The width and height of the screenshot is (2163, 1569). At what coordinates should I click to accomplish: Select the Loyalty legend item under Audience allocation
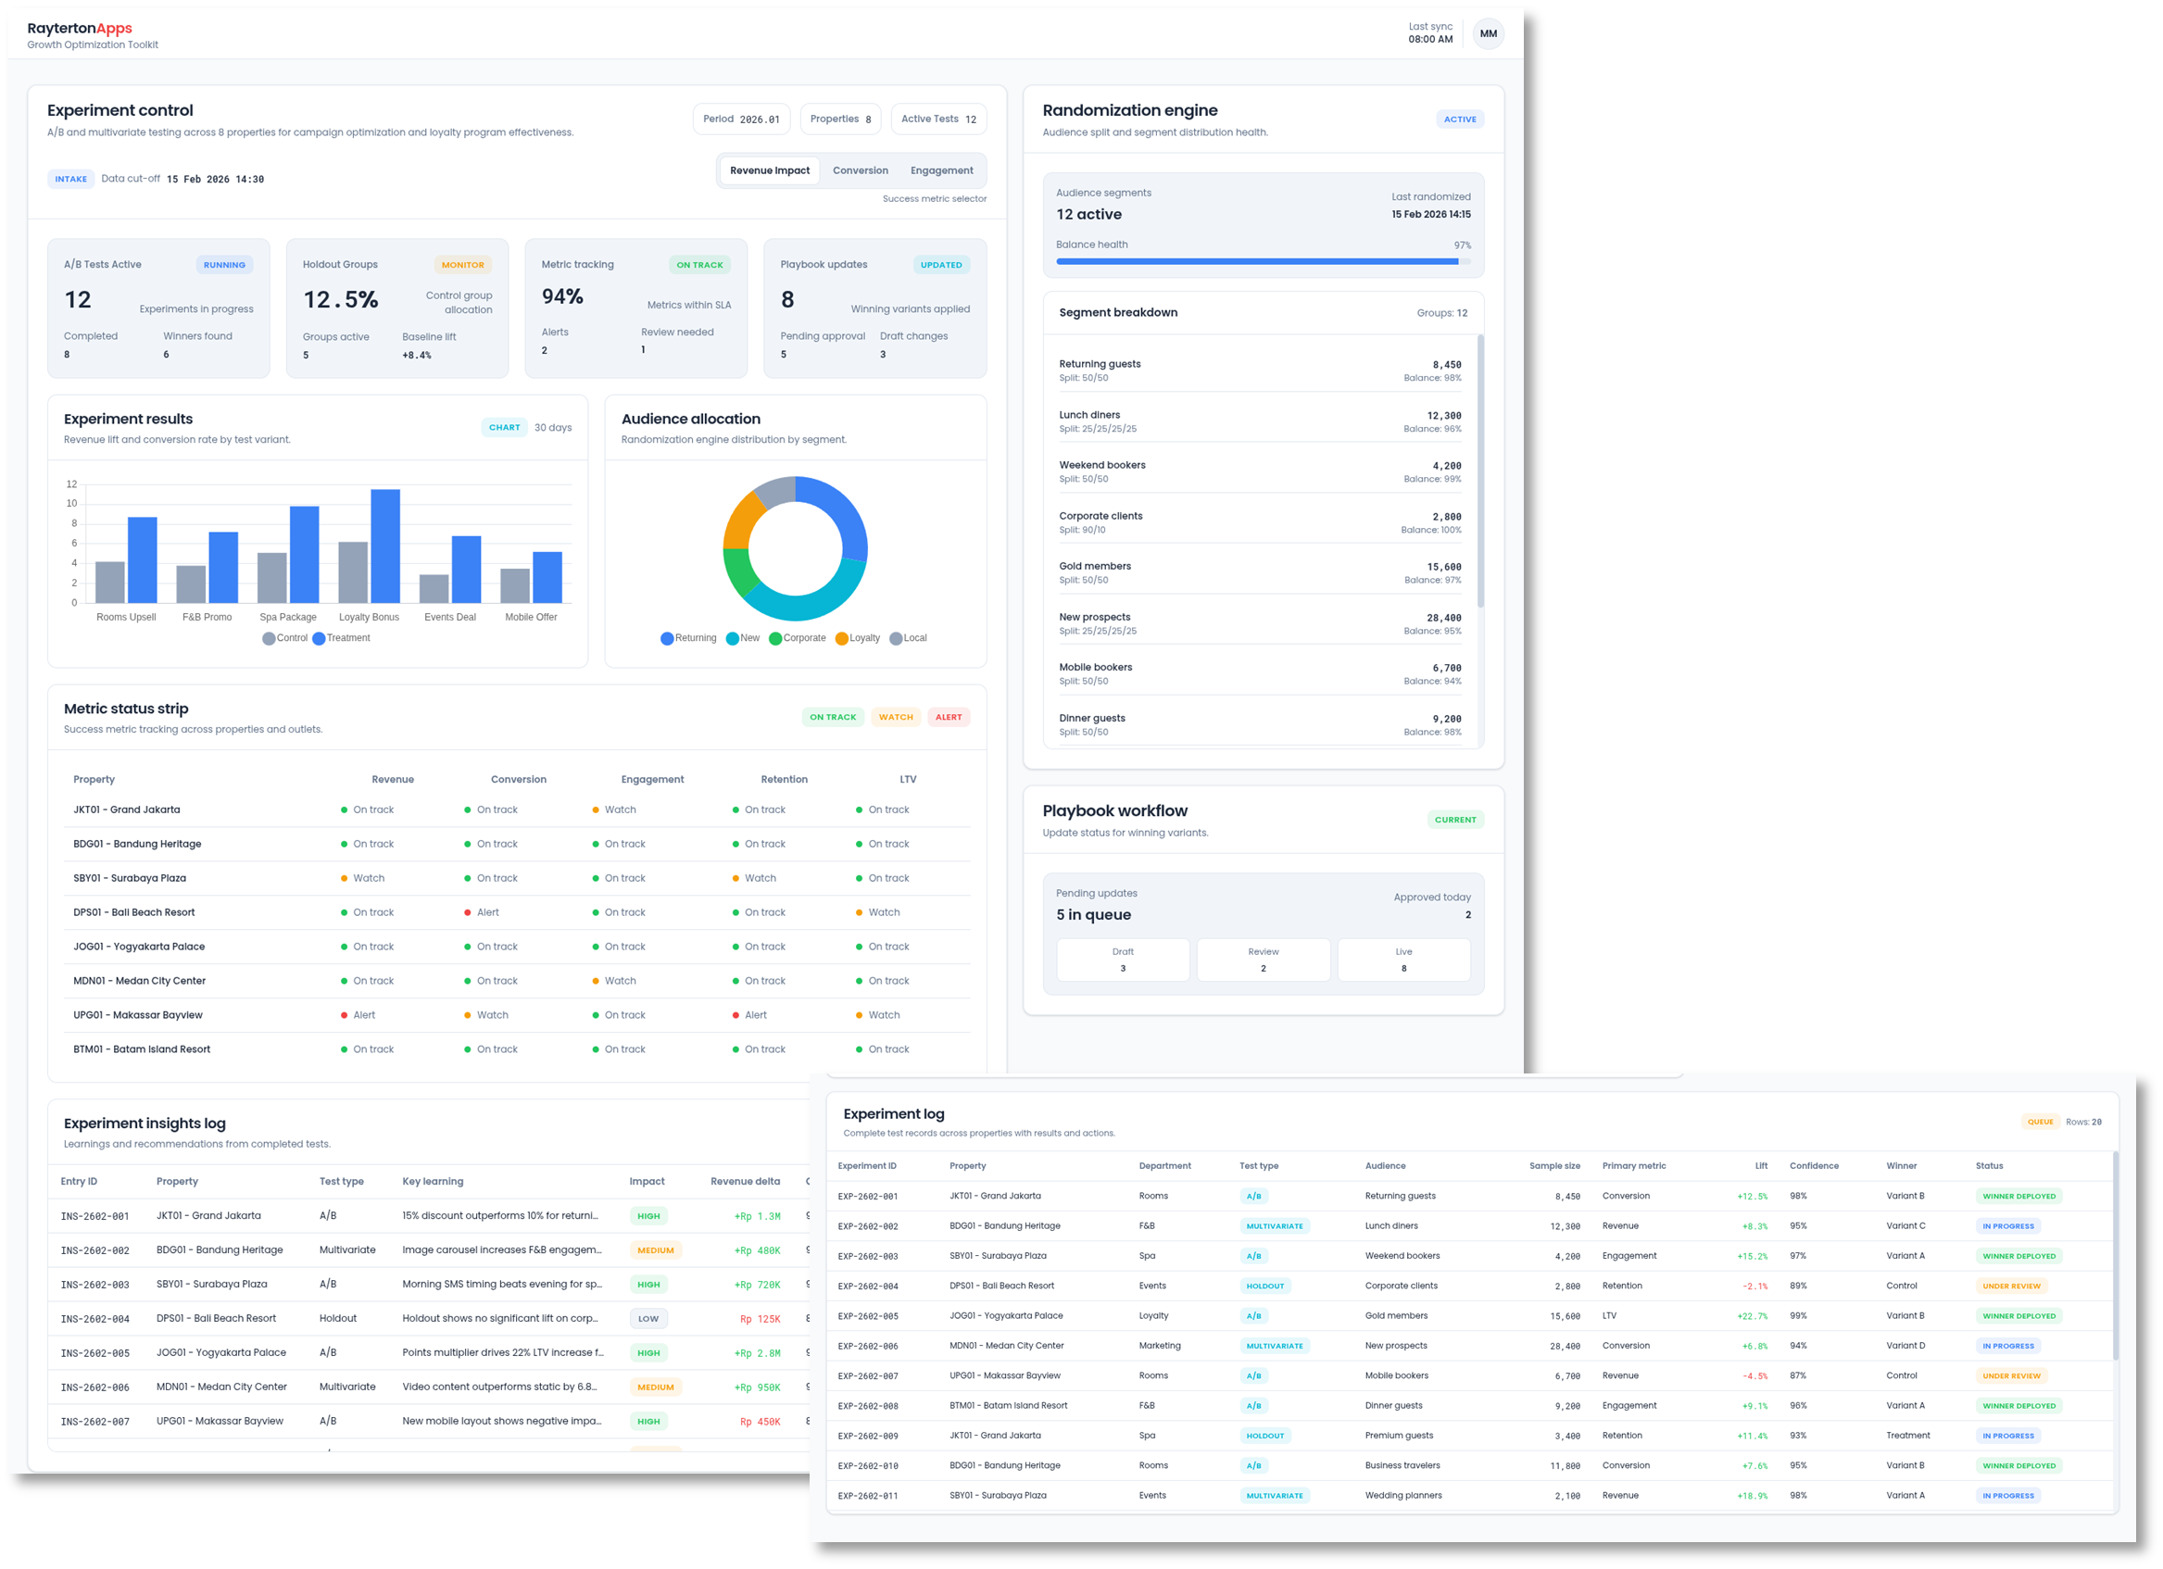860,637
